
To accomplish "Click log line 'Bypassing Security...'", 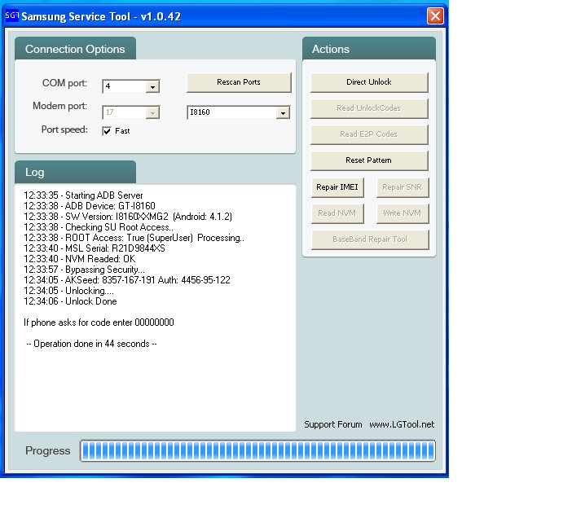I will click(x=84, y=270).
